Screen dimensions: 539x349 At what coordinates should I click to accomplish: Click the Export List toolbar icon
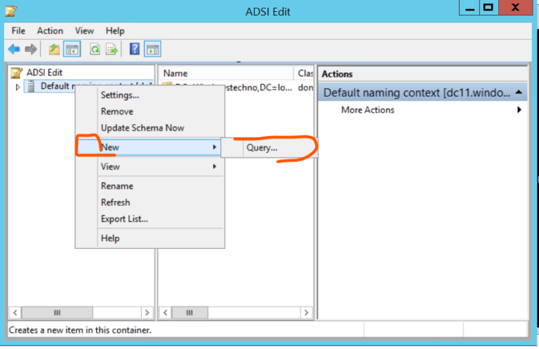[112, 50]
